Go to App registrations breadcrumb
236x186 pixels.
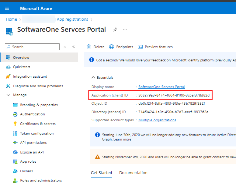point(72,19)
